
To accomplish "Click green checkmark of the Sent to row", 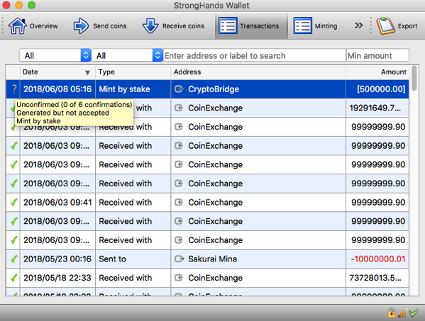I will (13, 259).
